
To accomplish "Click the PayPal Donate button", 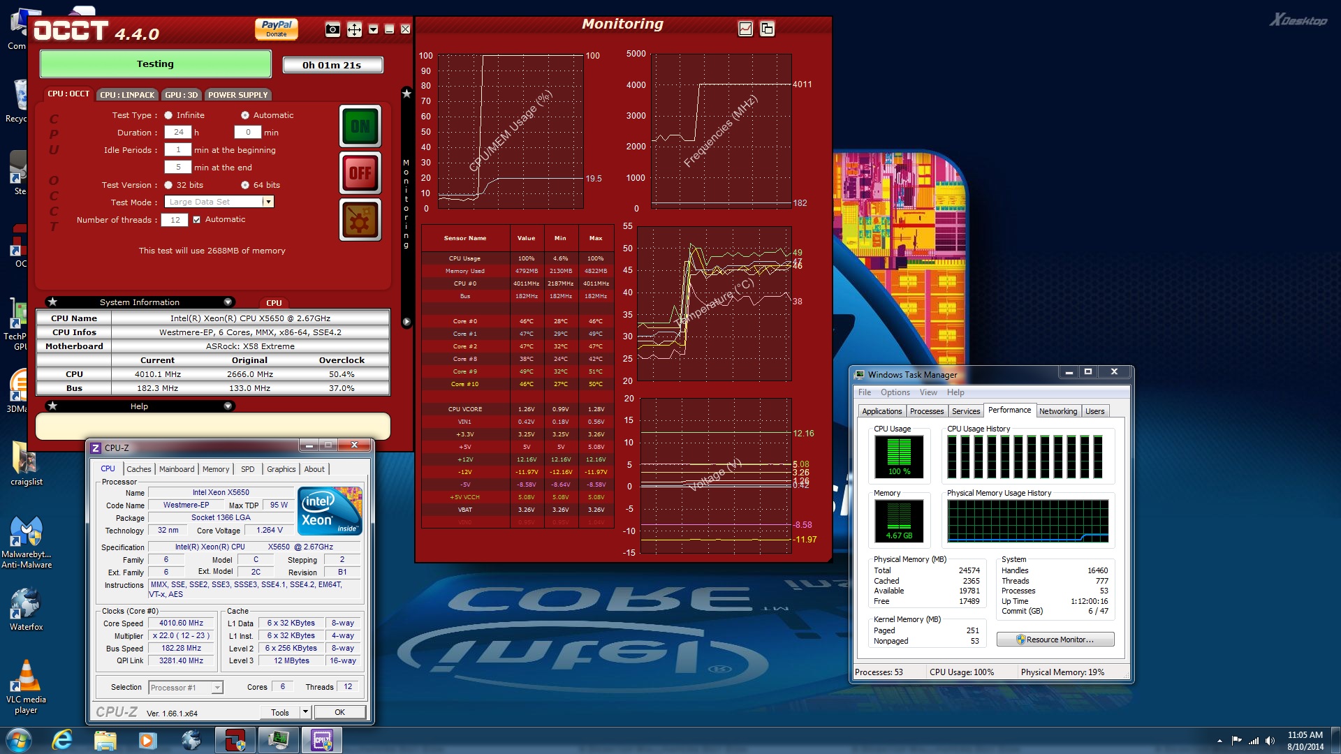I will pos(277,29).
